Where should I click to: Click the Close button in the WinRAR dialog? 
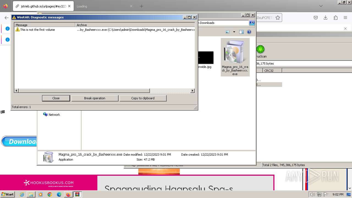tap(56, 98)
